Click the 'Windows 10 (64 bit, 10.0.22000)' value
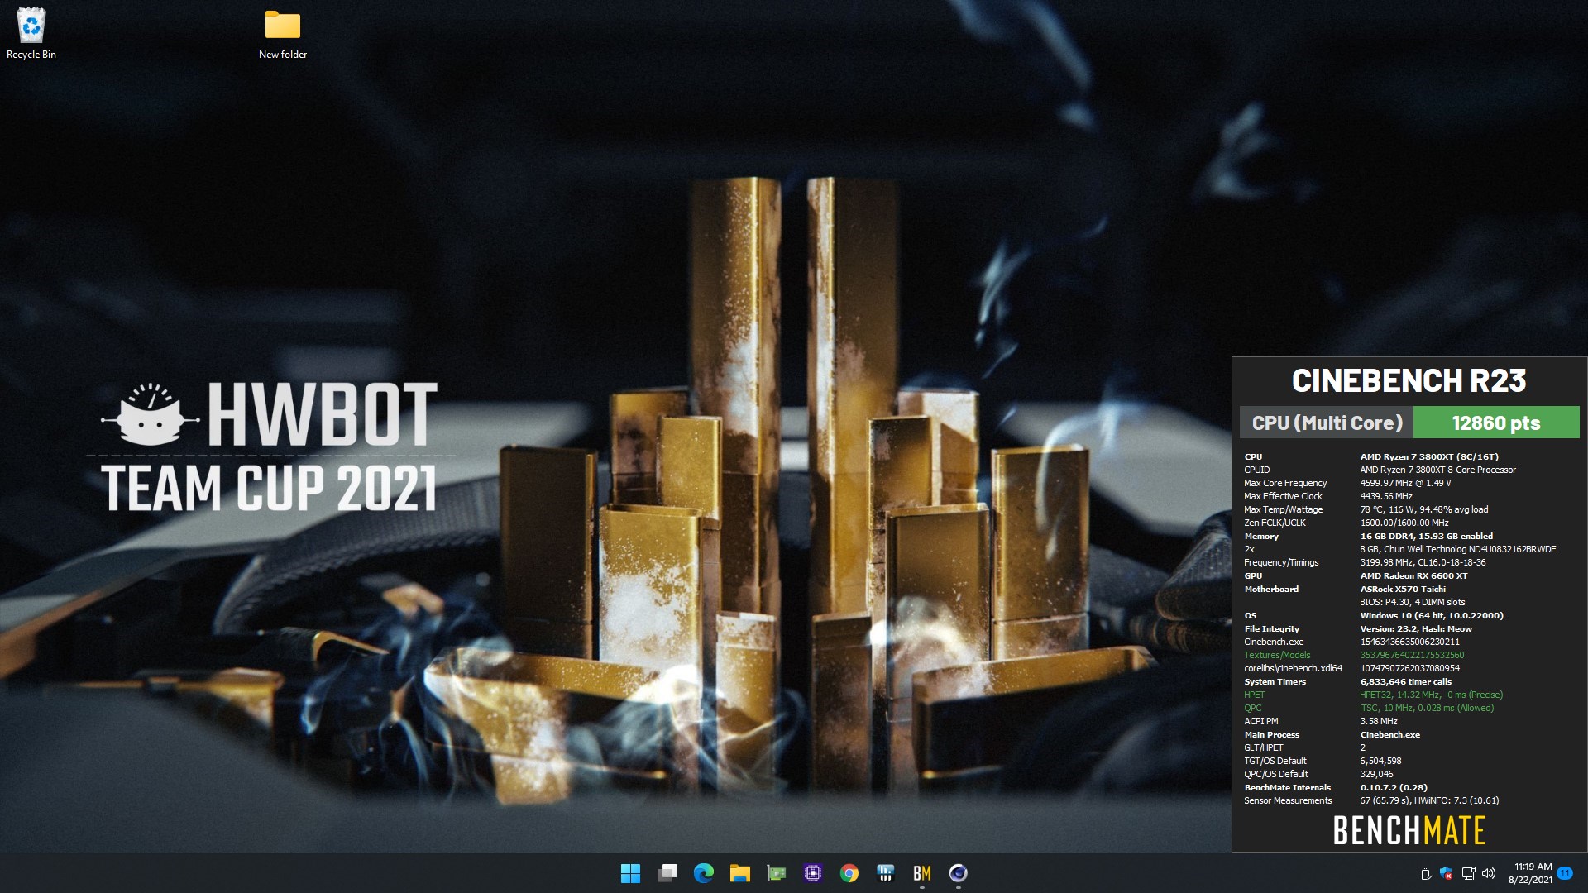1588x893 pixels. [x=1432, y=615]
